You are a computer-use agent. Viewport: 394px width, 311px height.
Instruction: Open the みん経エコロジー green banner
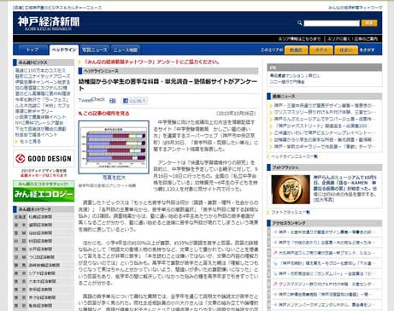tap(44, 191)
